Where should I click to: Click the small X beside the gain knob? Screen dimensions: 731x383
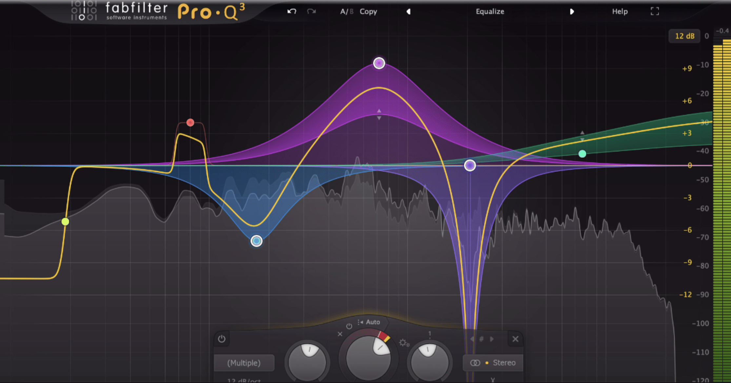pos(340,334)
